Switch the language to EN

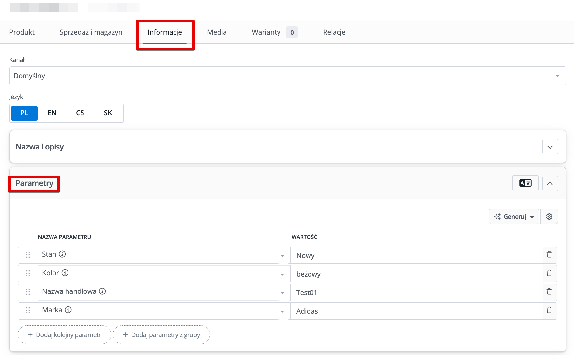(52, 113)
